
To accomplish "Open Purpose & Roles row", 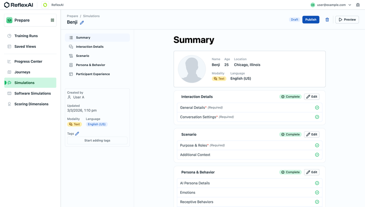I will [x=250, y=145].
